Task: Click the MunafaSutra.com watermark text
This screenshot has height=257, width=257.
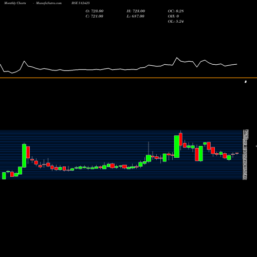Action: tap(49, 3)
